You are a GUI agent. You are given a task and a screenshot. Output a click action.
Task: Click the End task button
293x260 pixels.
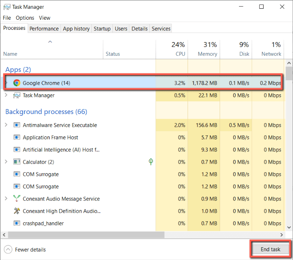pos(271,249)
